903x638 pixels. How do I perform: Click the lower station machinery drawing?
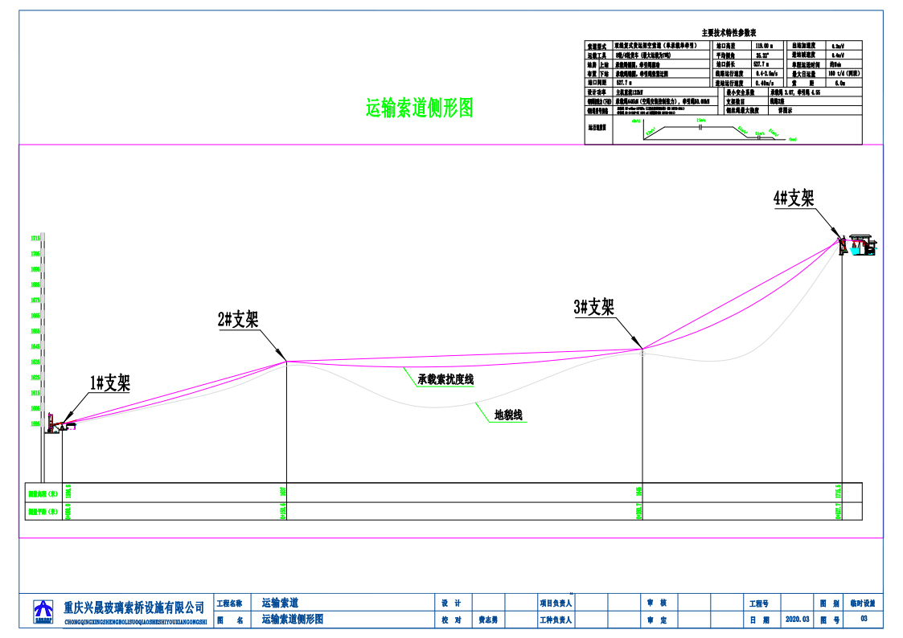59,424
